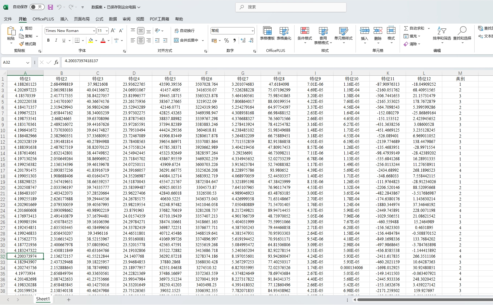Open the 文件 menu tab
This screenshot has height=305, width=493.
point(8,19)
